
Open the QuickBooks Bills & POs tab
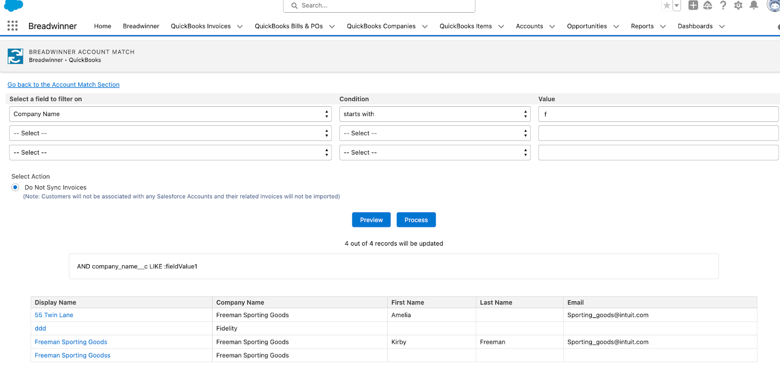coord(289,26)
